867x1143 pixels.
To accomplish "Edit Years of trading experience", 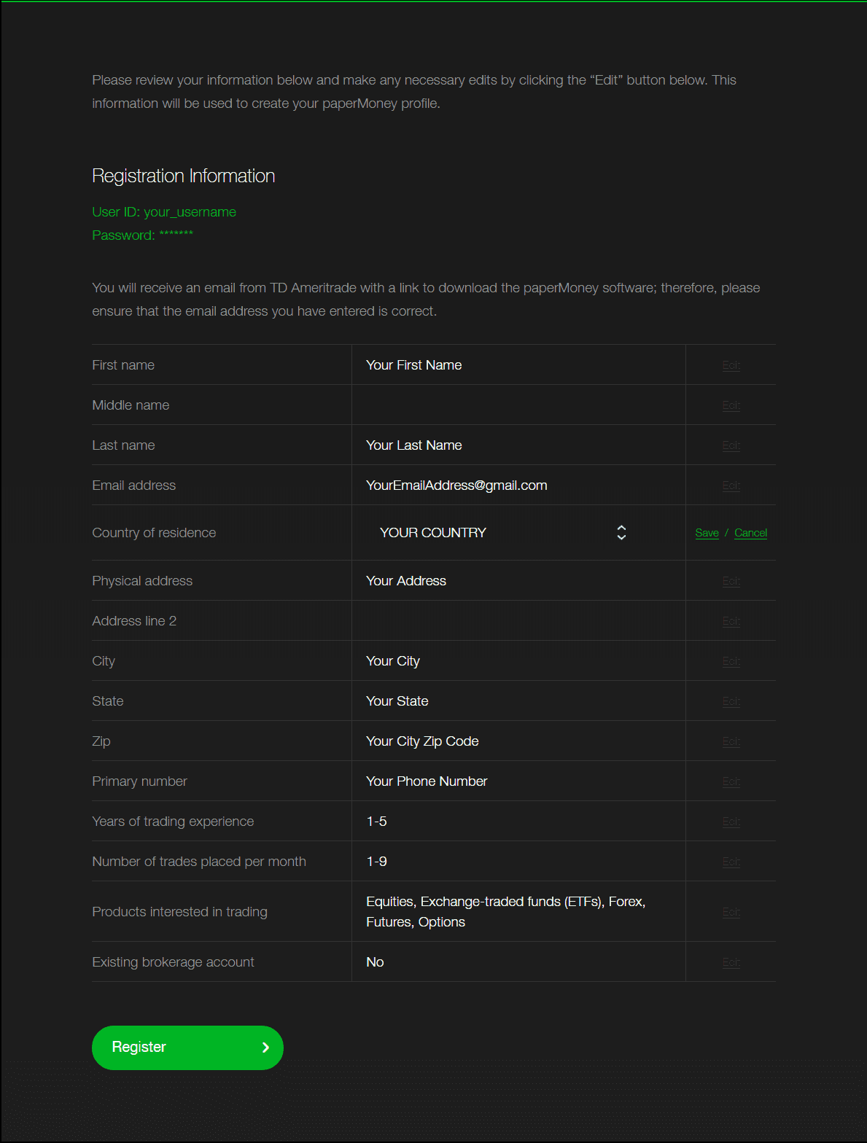I will [731, 822].
